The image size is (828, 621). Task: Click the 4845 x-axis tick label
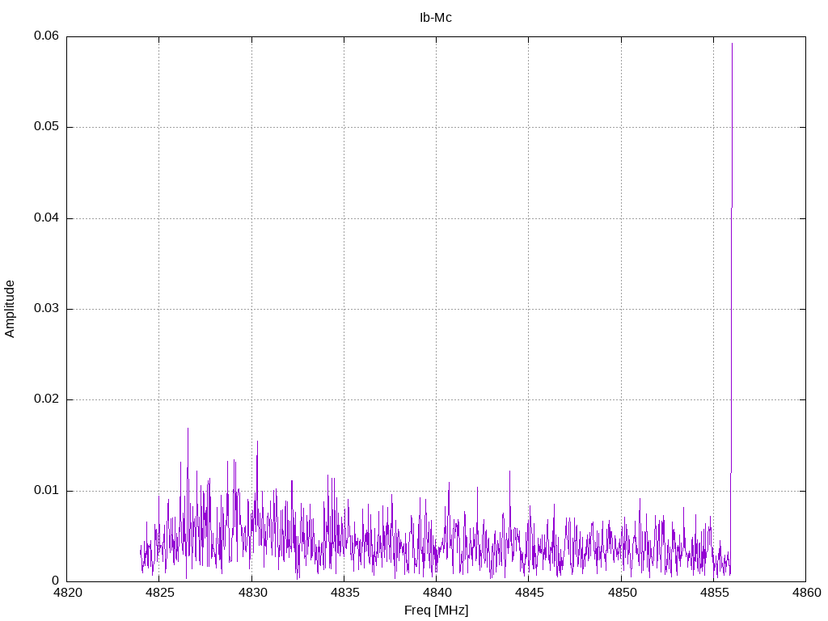529,593
